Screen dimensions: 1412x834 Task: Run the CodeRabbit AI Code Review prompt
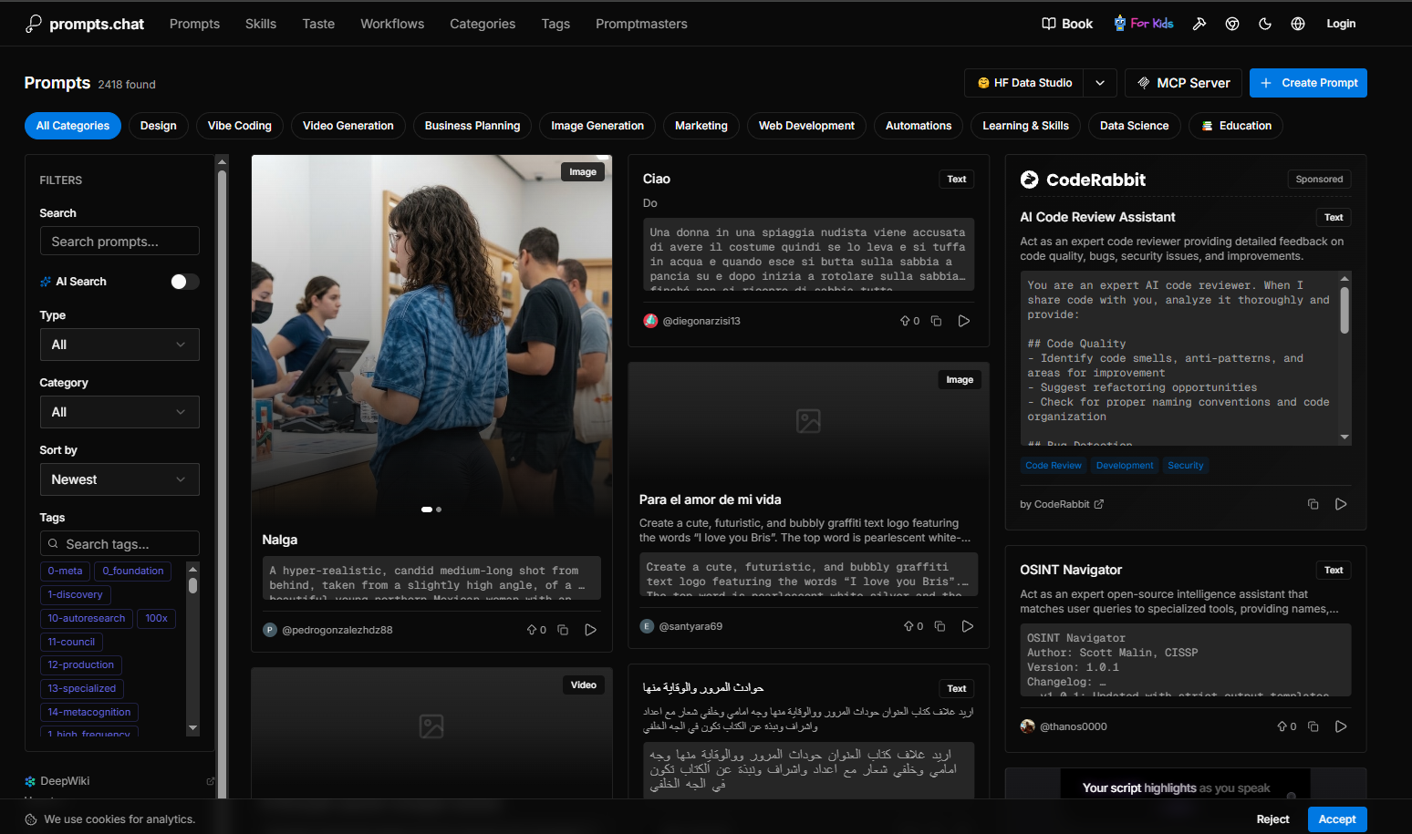pos(1341,504)
